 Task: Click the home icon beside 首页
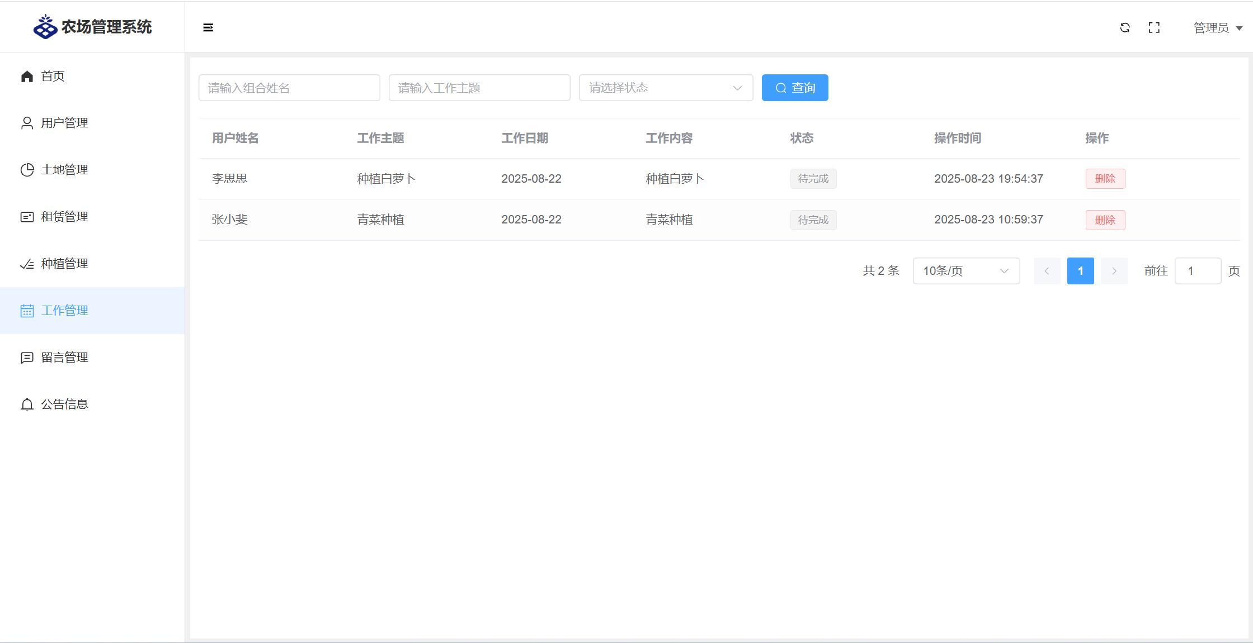point(27,76)
